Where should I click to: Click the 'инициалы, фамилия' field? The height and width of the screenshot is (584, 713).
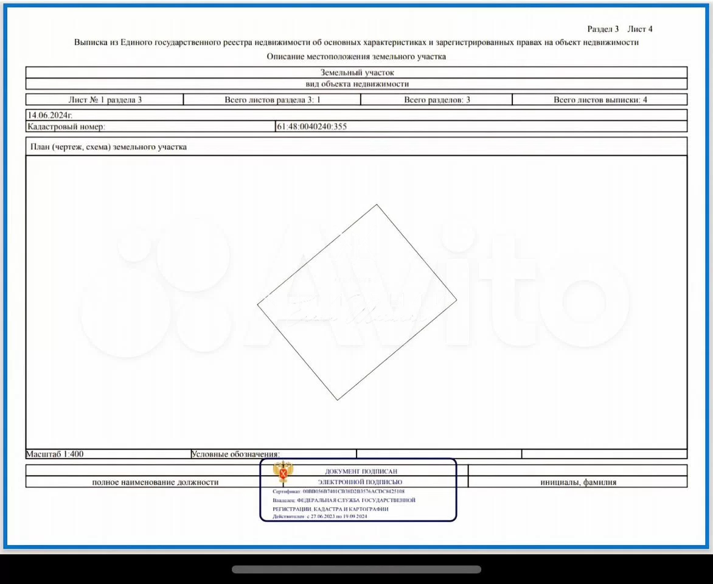pyautogui.click(x=578, y=482)
